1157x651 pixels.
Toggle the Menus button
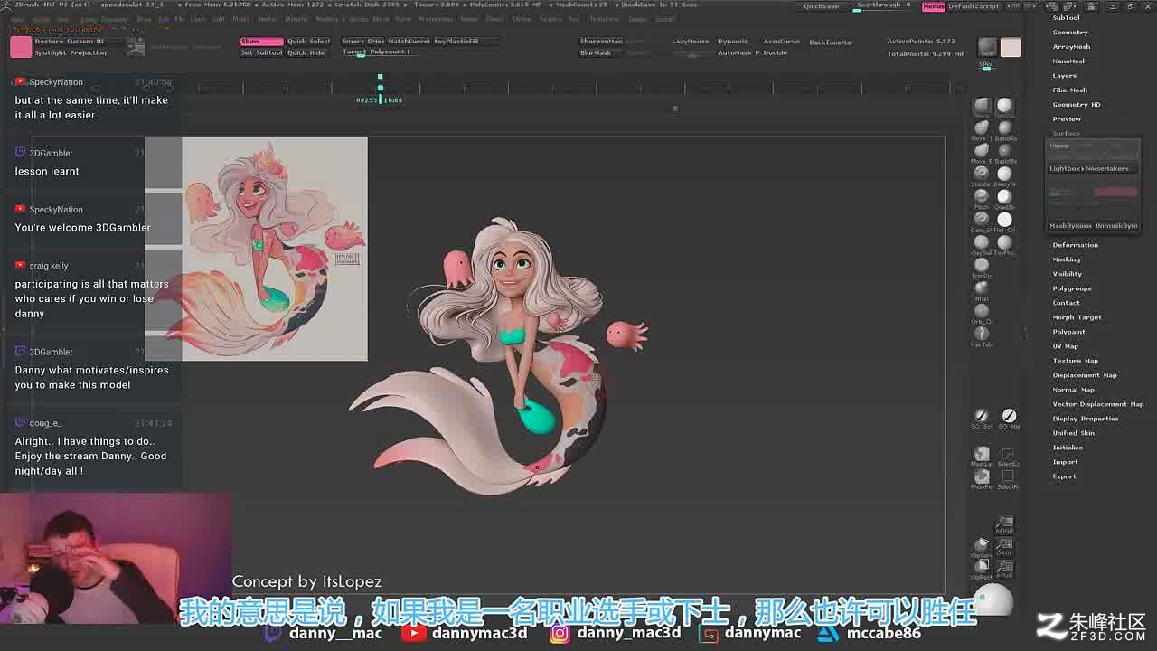934,6
